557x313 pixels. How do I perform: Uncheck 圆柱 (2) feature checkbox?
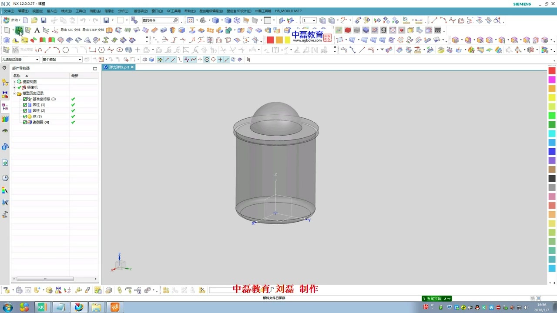pos(25,111)
